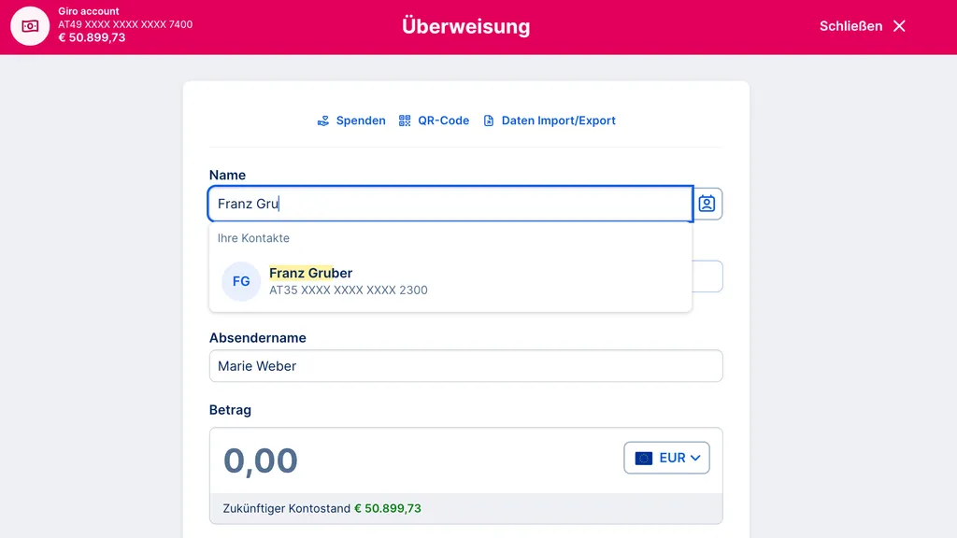This screenshot has width=957, height=538.
Task: Expand currency list via chevron arrow
Action: pos(696,458)
